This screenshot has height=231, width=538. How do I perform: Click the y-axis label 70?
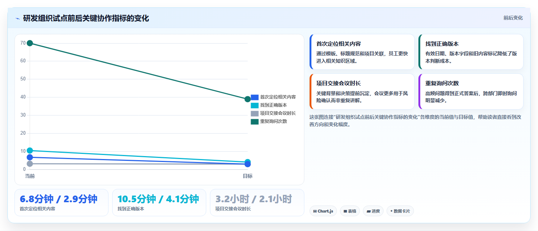(23, 43)
